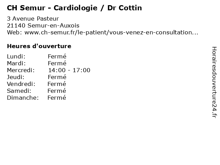The height and width of the screenshot is (165, 220).
Task: Click the Jeudi day label
Action: pyautogui.click(x=15, y=77)
